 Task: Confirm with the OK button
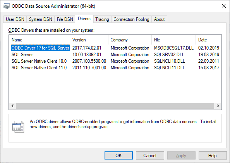click(x=118, y=156)
